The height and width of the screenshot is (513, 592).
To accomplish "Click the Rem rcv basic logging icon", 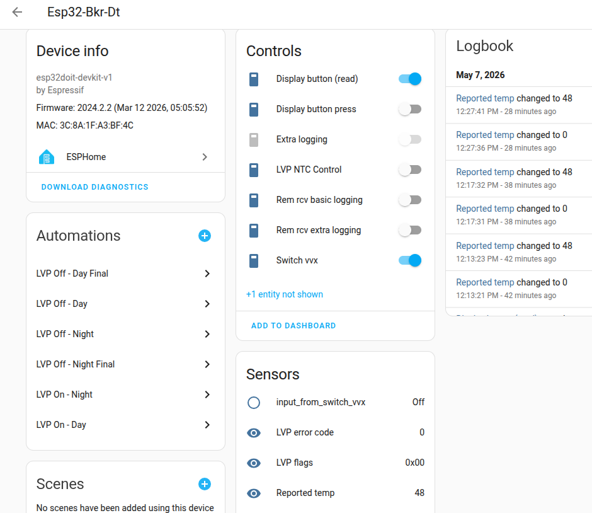I will 254,200.
